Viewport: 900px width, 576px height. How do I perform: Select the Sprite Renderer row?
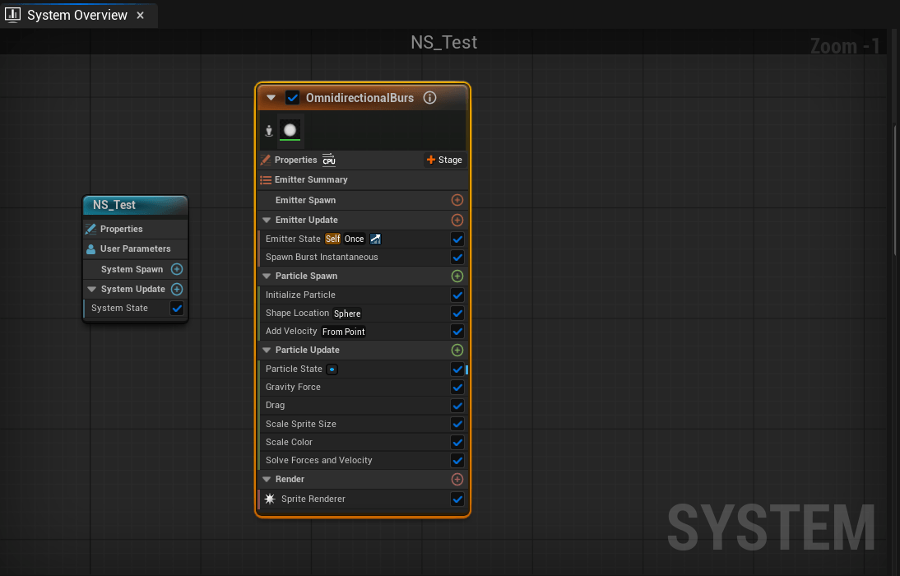tap(363, 499)
